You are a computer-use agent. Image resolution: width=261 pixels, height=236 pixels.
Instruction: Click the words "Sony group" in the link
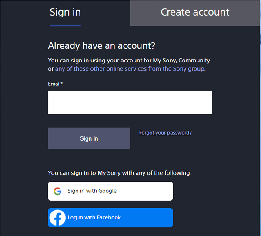click(190, 69)
